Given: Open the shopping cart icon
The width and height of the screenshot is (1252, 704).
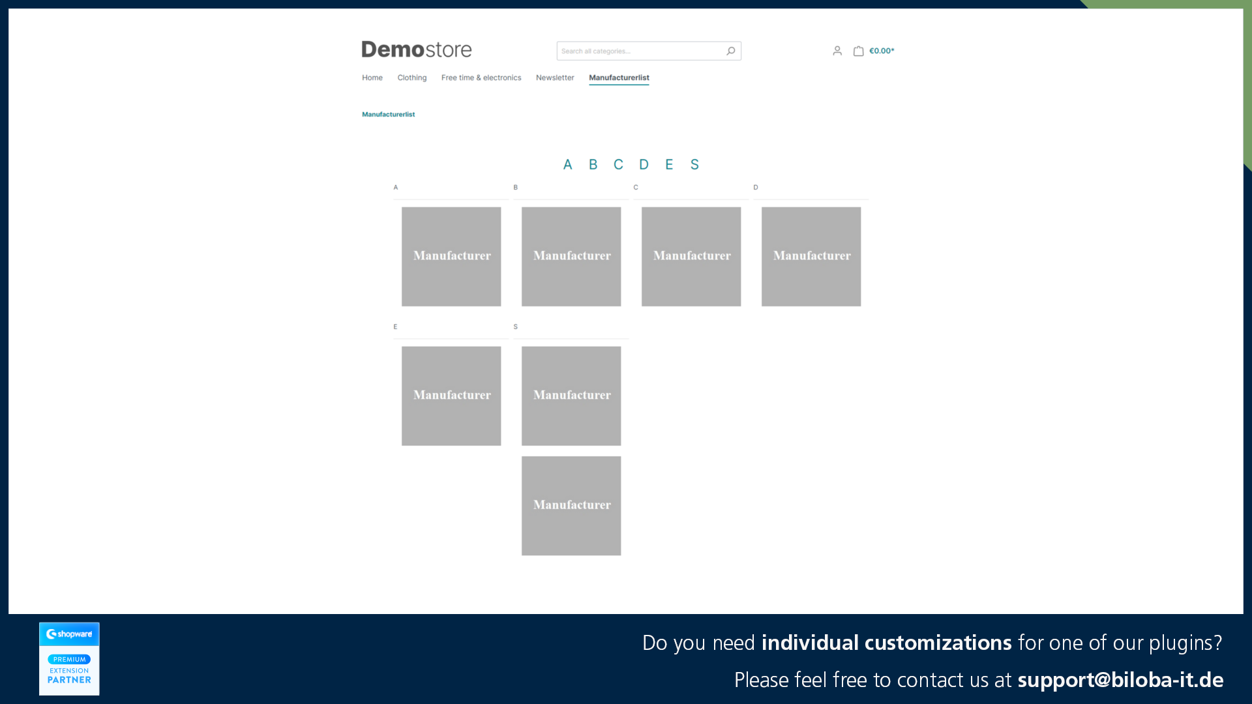Looking at the screenshot, I should point(858,51).
